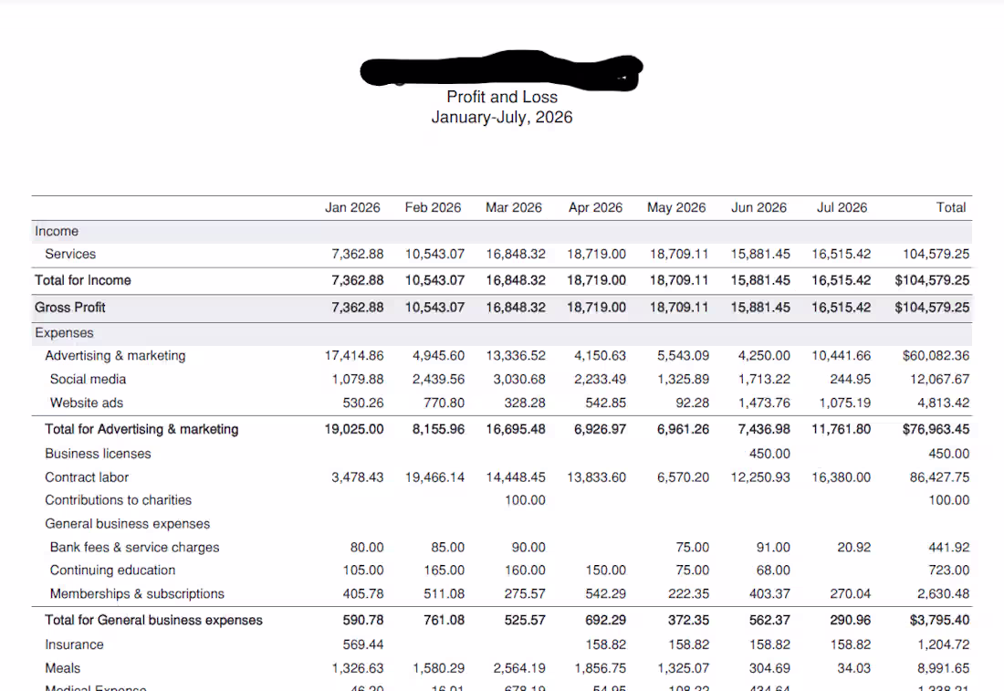Open the Gross Profit January value "7,362.88"
The image size is (1004, 691).
coord(357,308)
